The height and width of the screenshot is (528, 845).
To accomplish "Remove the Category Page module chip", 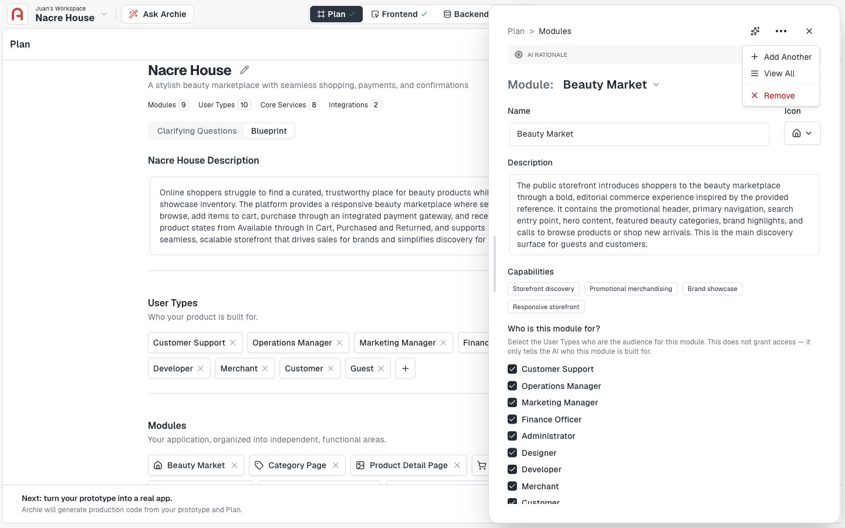I will click(x=336, y=465).
